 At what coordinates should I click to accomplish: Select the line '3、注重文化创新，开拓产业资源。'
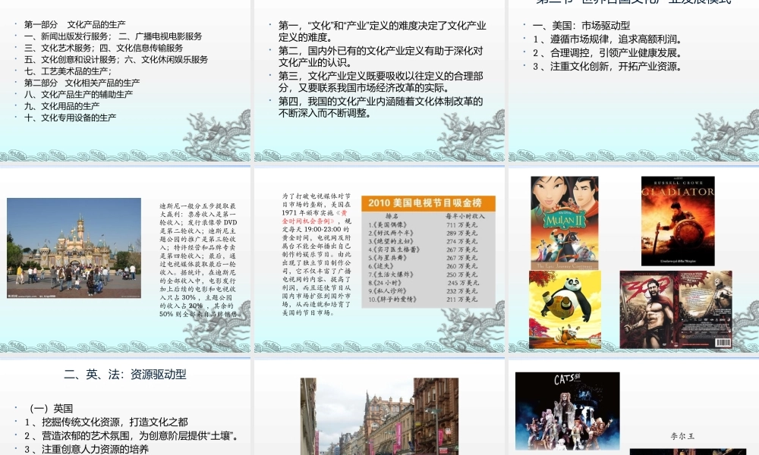[609, 66]
